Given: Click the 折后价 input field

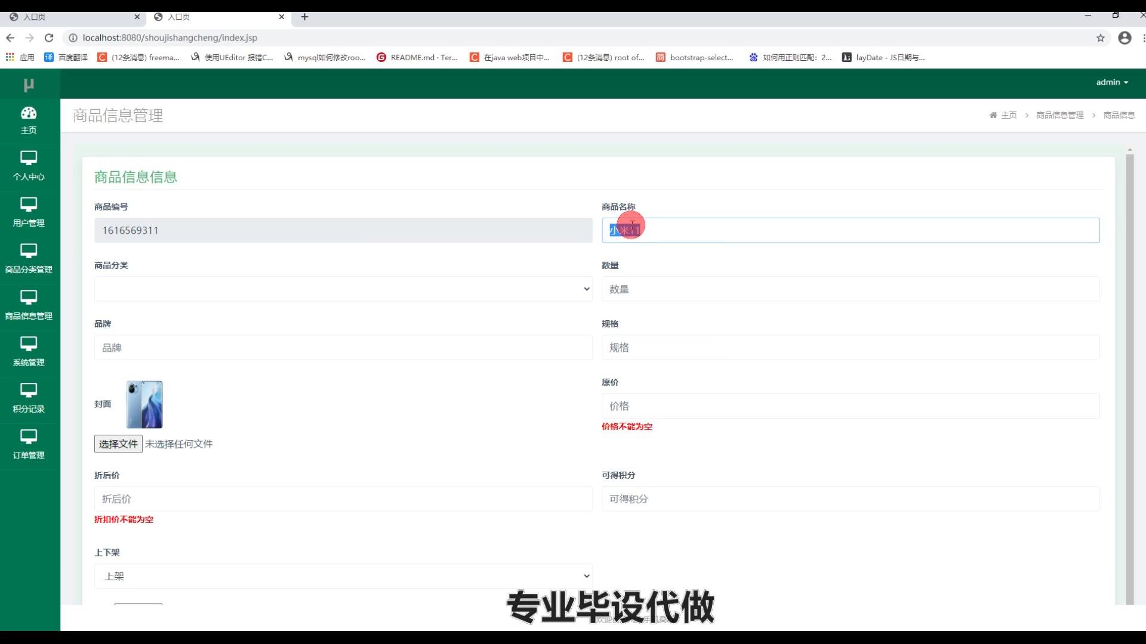Looking at the screenshot, I should click(343, 499).
